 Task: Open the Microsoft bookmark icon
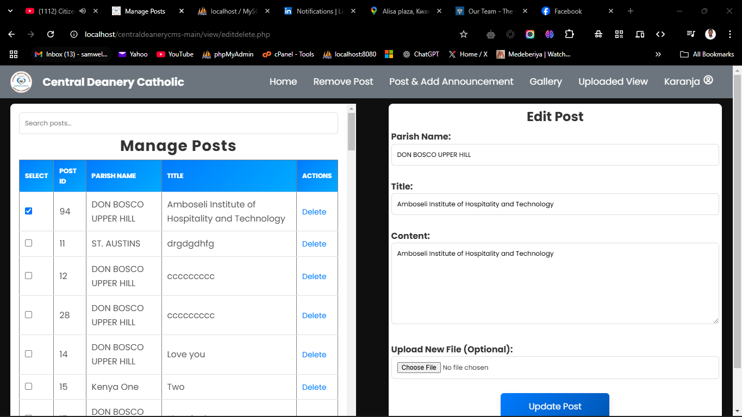point(389,54)
